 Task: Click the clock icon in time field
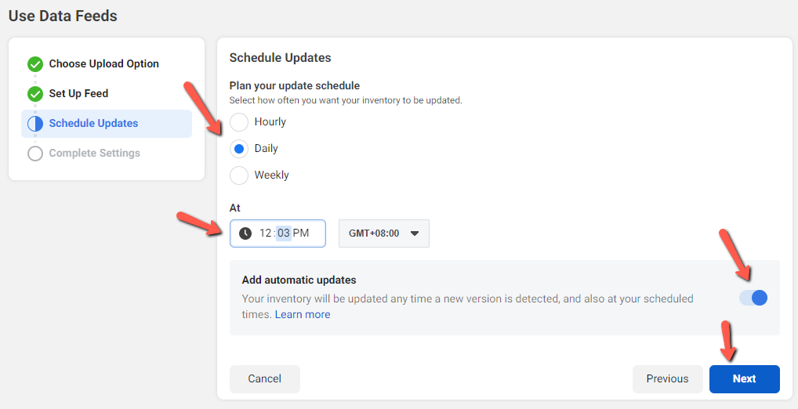[x=245, y=233]
